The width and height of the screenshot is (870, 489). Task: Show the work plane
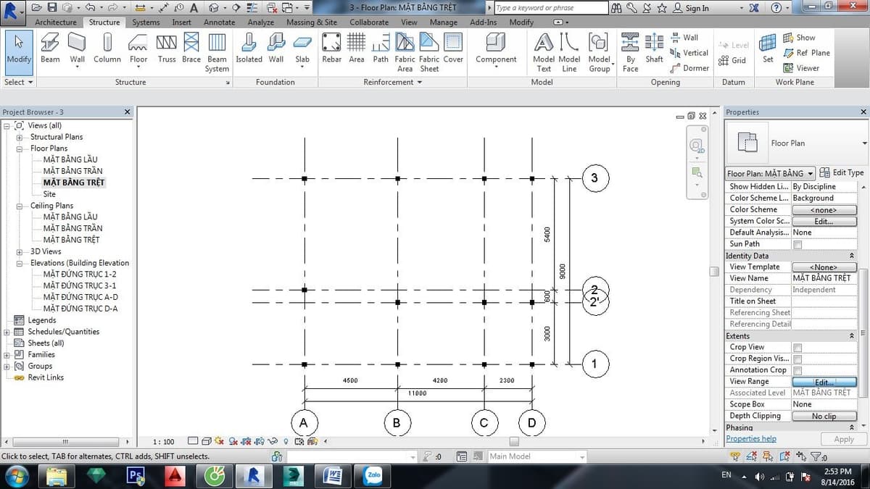799,38
